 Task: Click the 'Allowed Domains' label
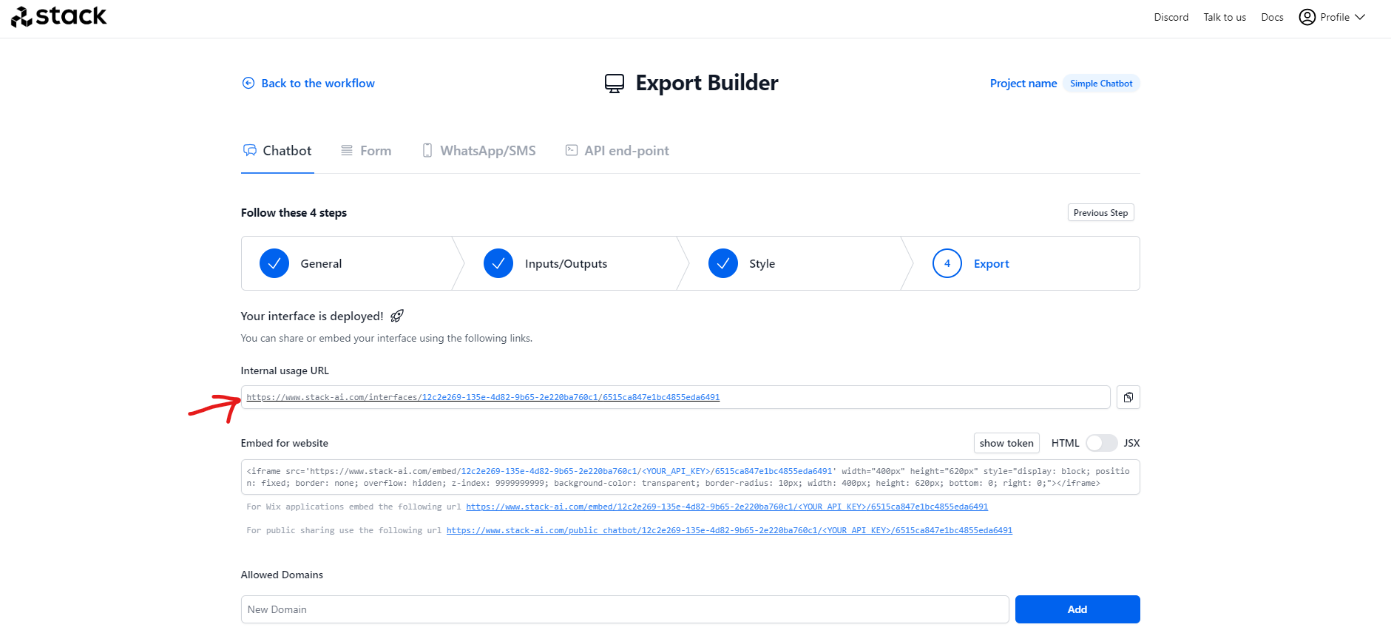pos(282,575)
